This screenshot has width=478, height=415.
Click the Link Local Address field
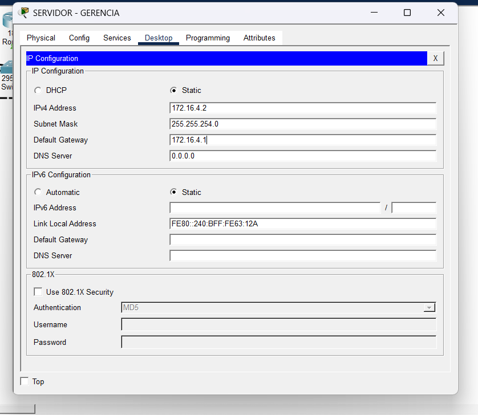coord(302,224)
